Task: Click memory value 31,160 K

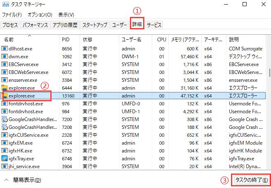Action: pos(190,88)
